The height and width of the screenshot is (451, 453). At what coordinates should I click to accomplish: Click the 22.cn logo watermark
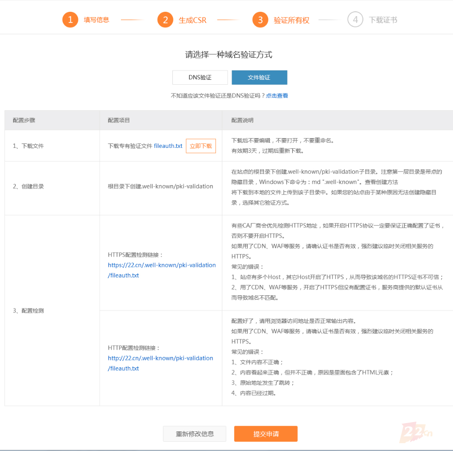point(416,432)
